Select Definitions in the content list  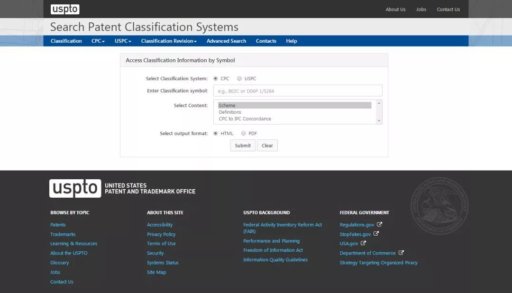point(230,112)
